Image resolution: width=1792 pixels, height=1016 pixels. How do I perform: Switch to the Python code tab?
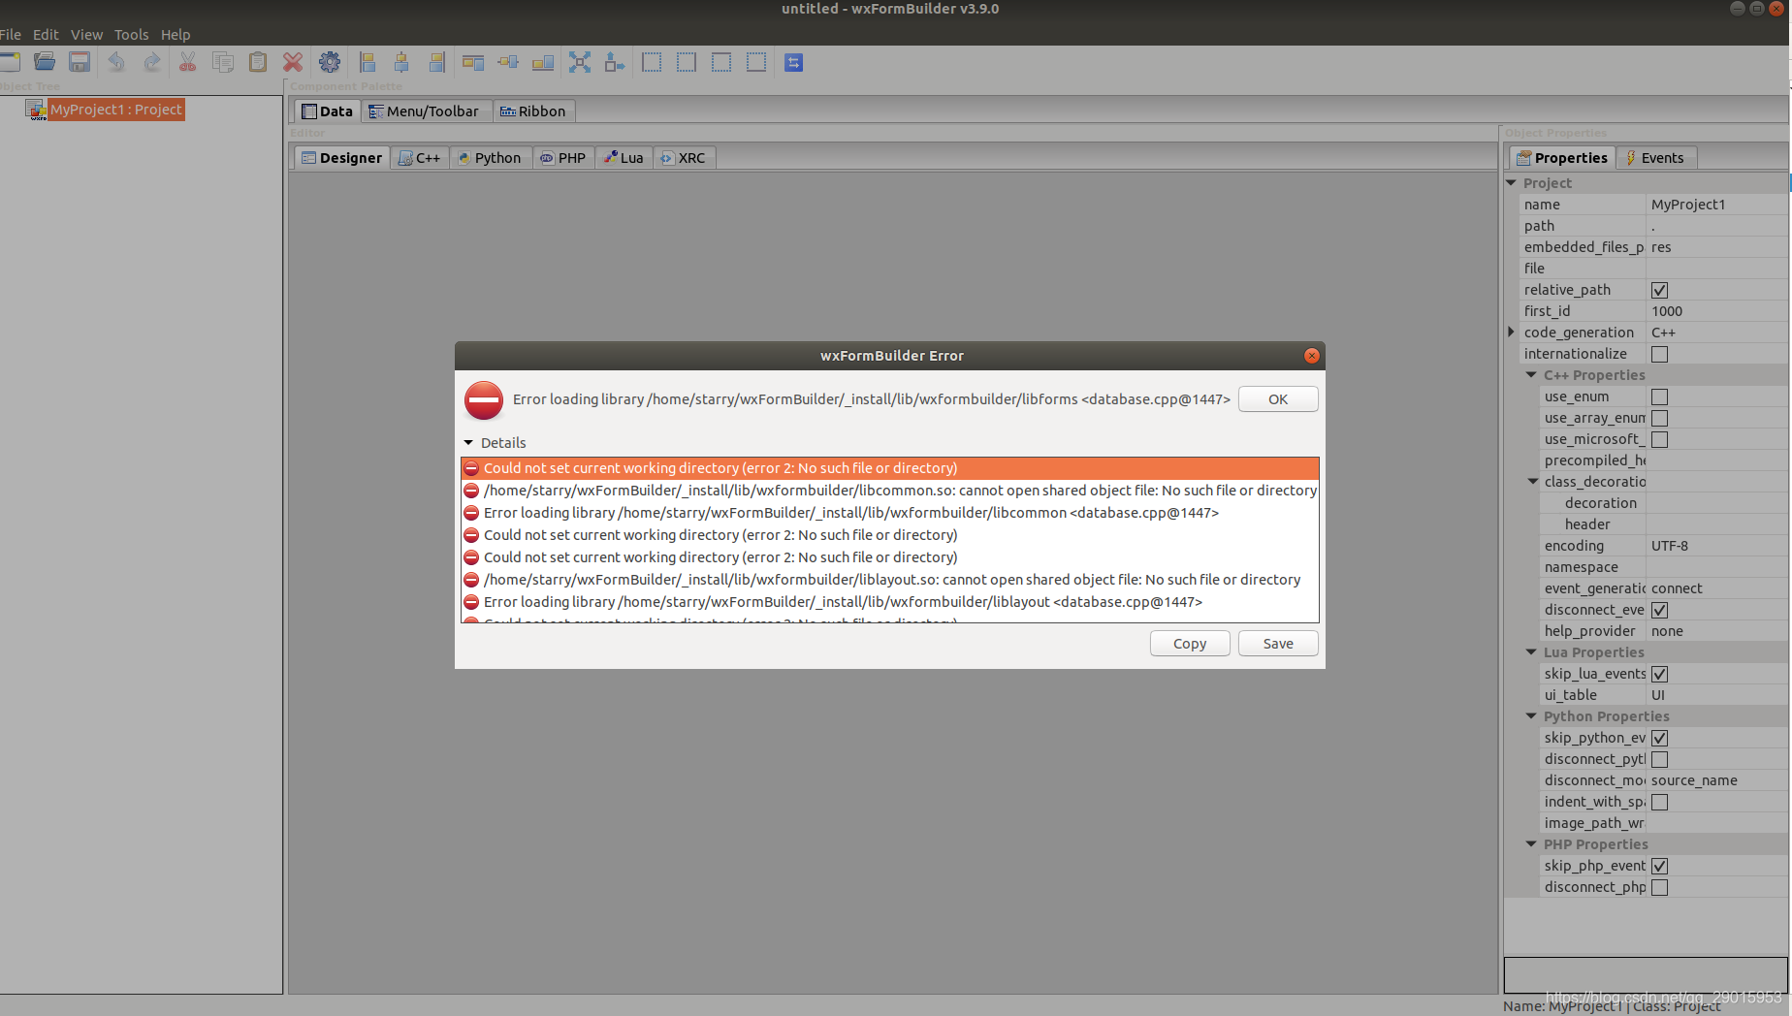pyautogui.click(x=491, y=158)
